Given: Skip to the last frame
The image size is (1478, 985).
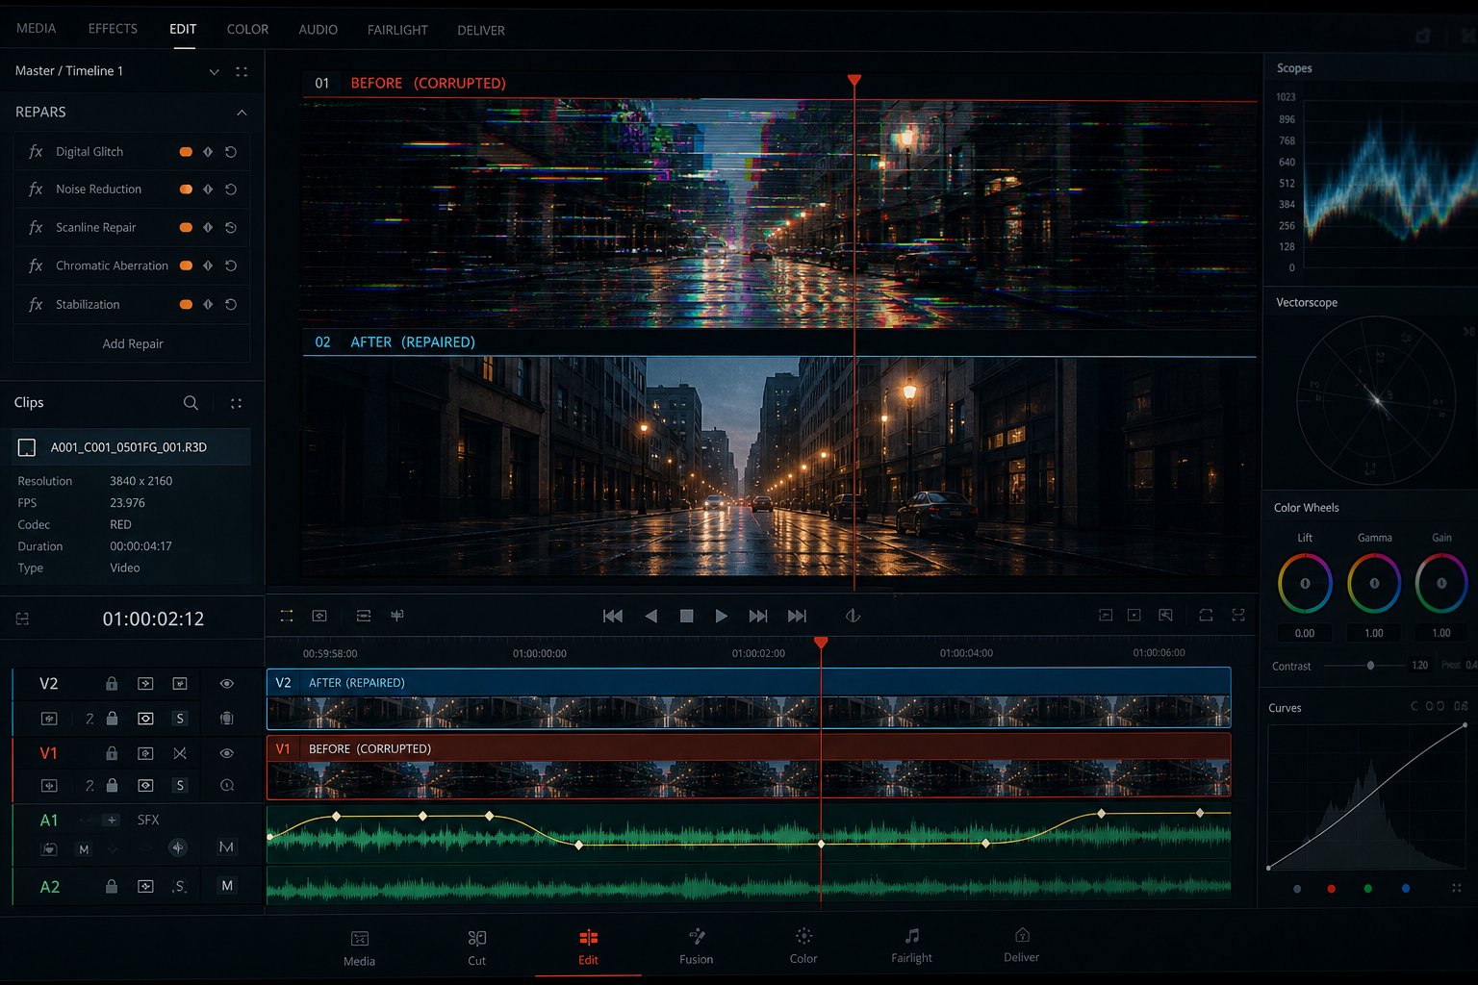Looking at the screenshot, I should (797, 616).
